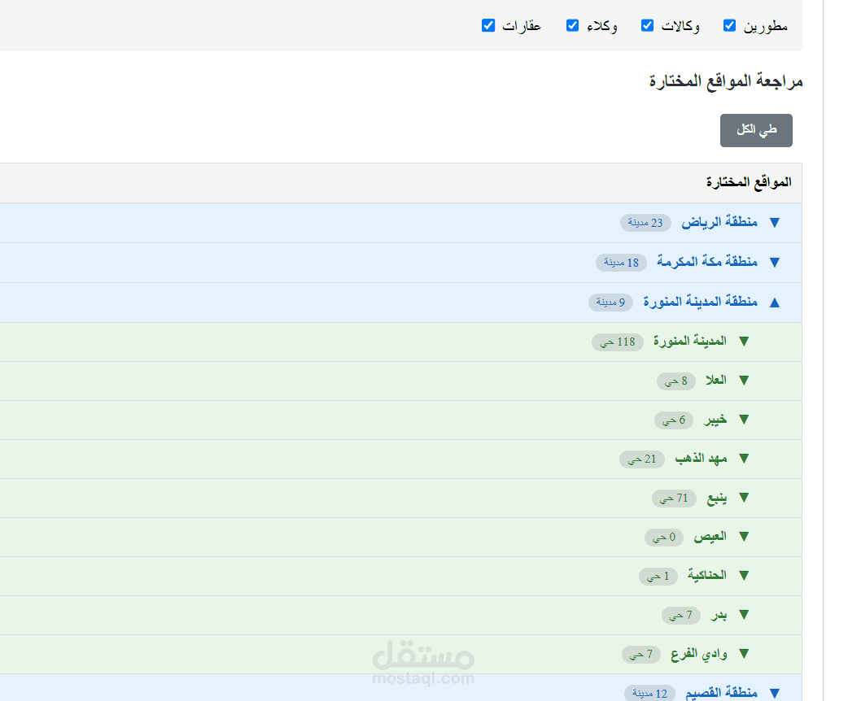Image resolution: width=848 pixels, height=701 pixels.
Task: Select the منطقة مكة المكرمة region label
Action: (x=707, y=262)
